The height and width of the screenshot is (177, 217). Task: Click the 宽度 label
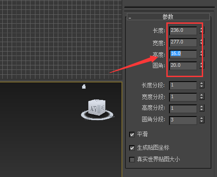click(159, 43)
